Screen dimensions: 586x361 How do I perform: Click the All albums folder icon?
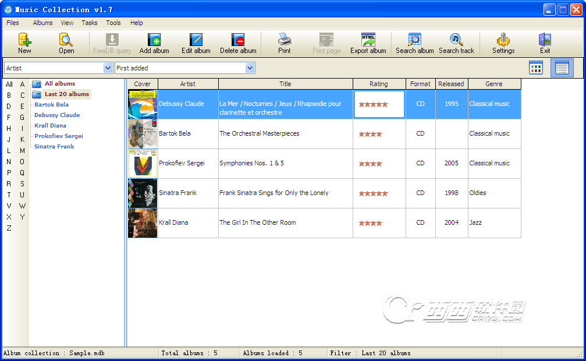coord(37,84)
